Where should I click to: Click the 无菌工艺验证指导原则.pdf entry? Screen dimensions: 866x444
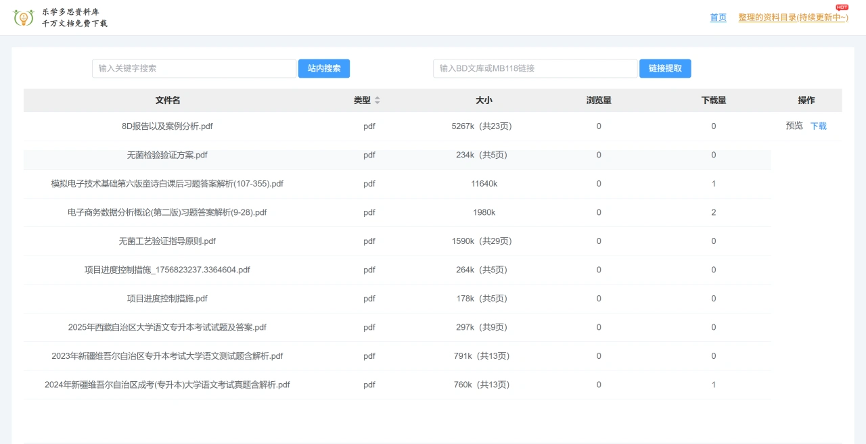167,241
